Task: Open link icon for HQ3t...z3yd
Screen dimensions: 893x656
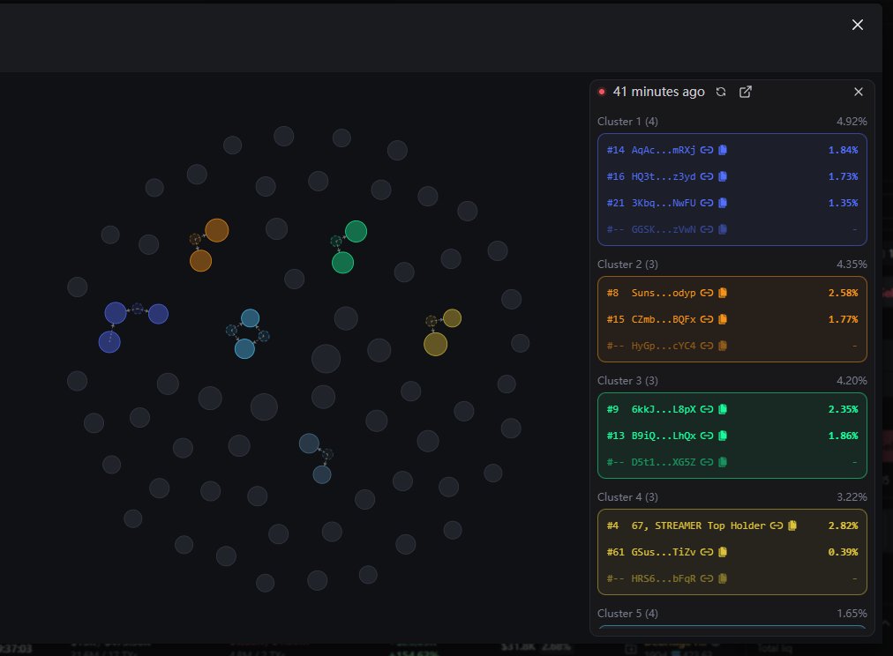Action: pos(707,176)
